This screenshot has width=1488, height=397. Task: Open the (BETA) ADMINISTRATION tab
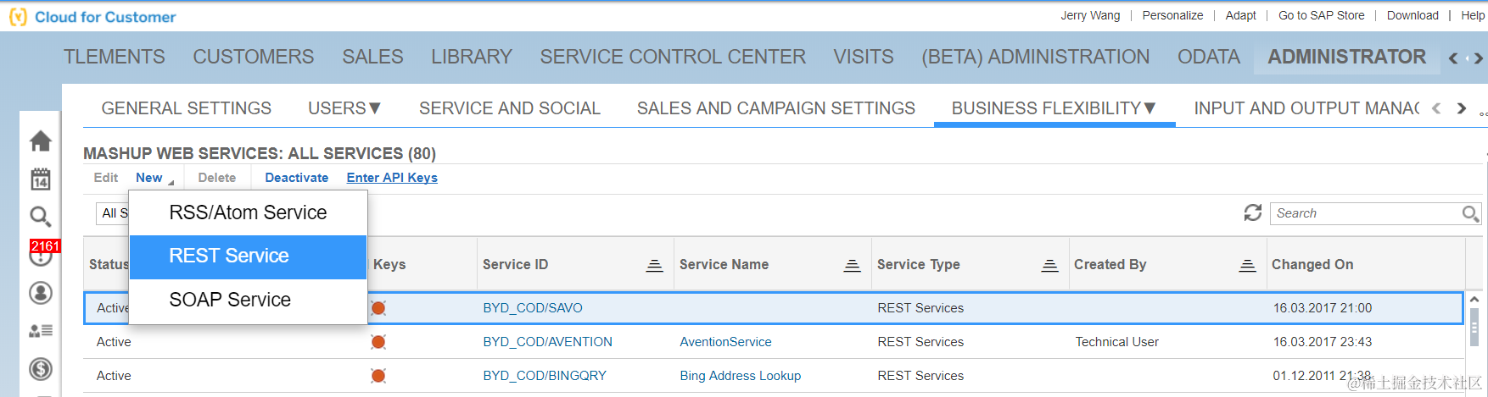[1036, 57]
